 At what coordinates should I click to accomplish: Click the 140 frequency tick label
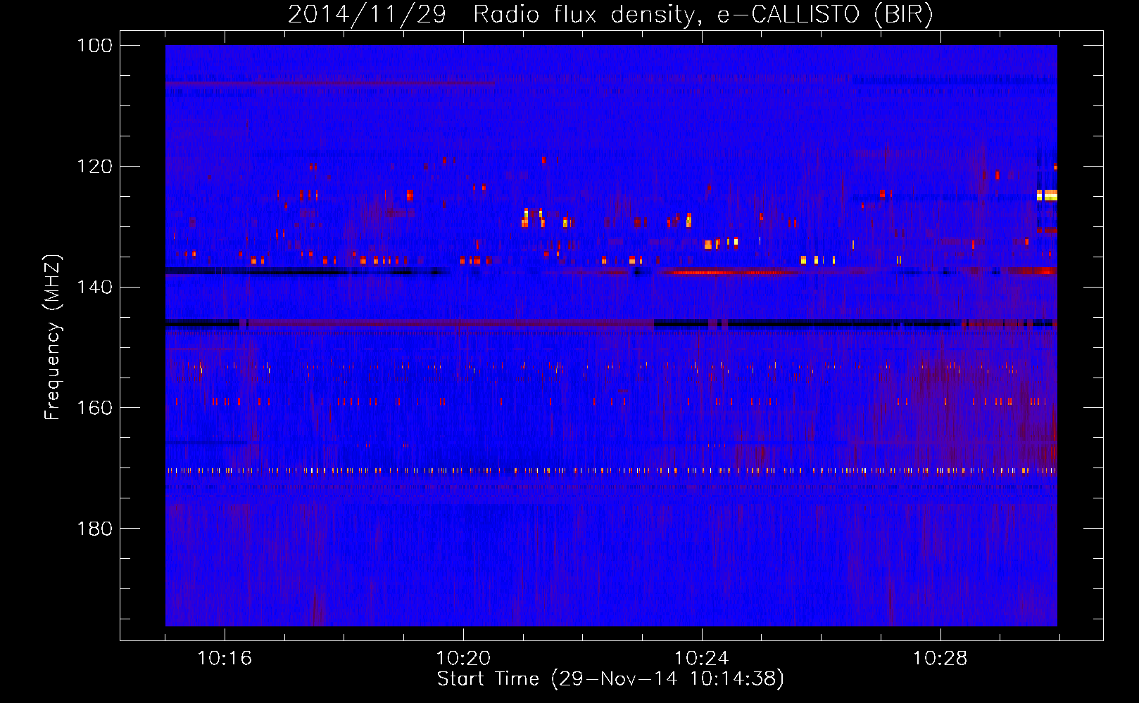94,287
